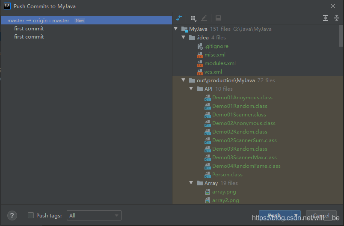The image size is (344, 226).
Task: Click the preview diff toolbar icon
Action: (x=218, y=18)
